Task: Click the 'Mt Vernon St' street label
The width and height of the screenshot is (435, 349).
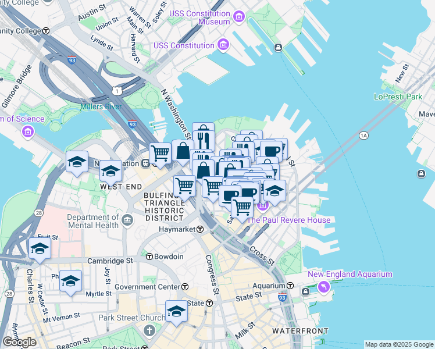Action: (61, 318)
